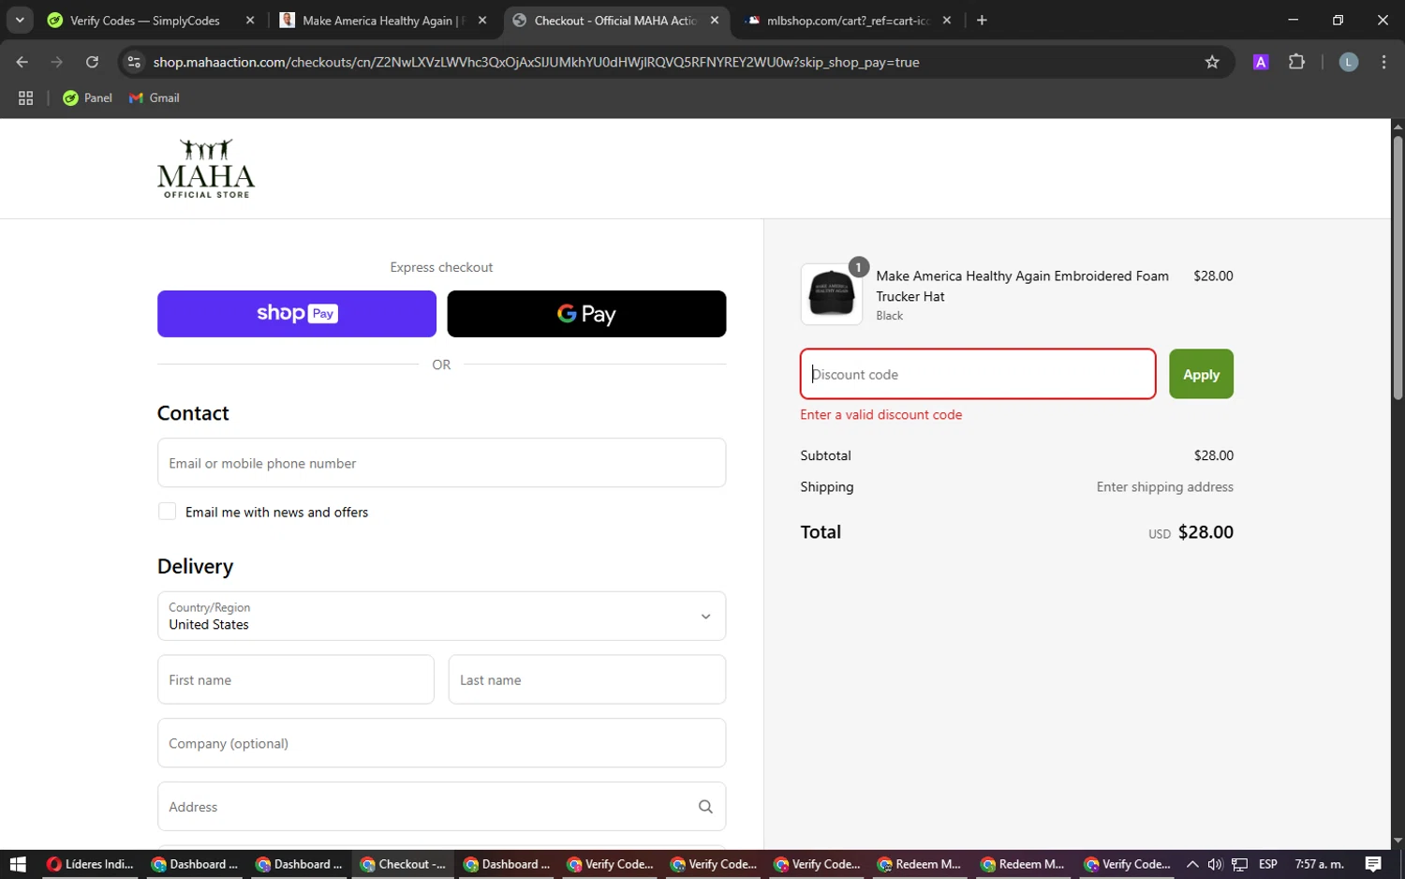Pay with Shop Pay button
This screenshot has height=879, width=1405.
(x=297, y=314)
